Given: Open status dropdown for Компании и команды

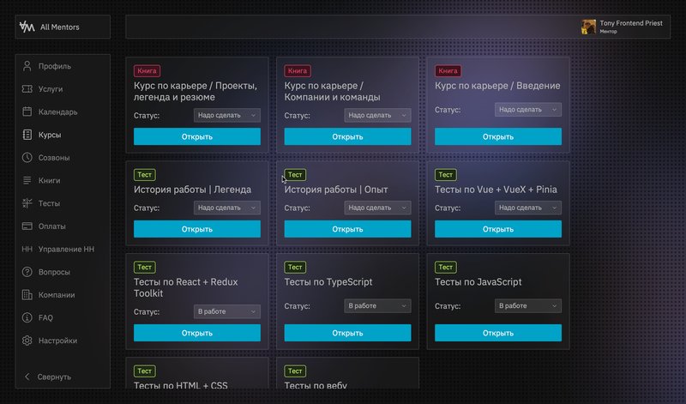Looking at the screenshot, I should (x=377, y=115).
